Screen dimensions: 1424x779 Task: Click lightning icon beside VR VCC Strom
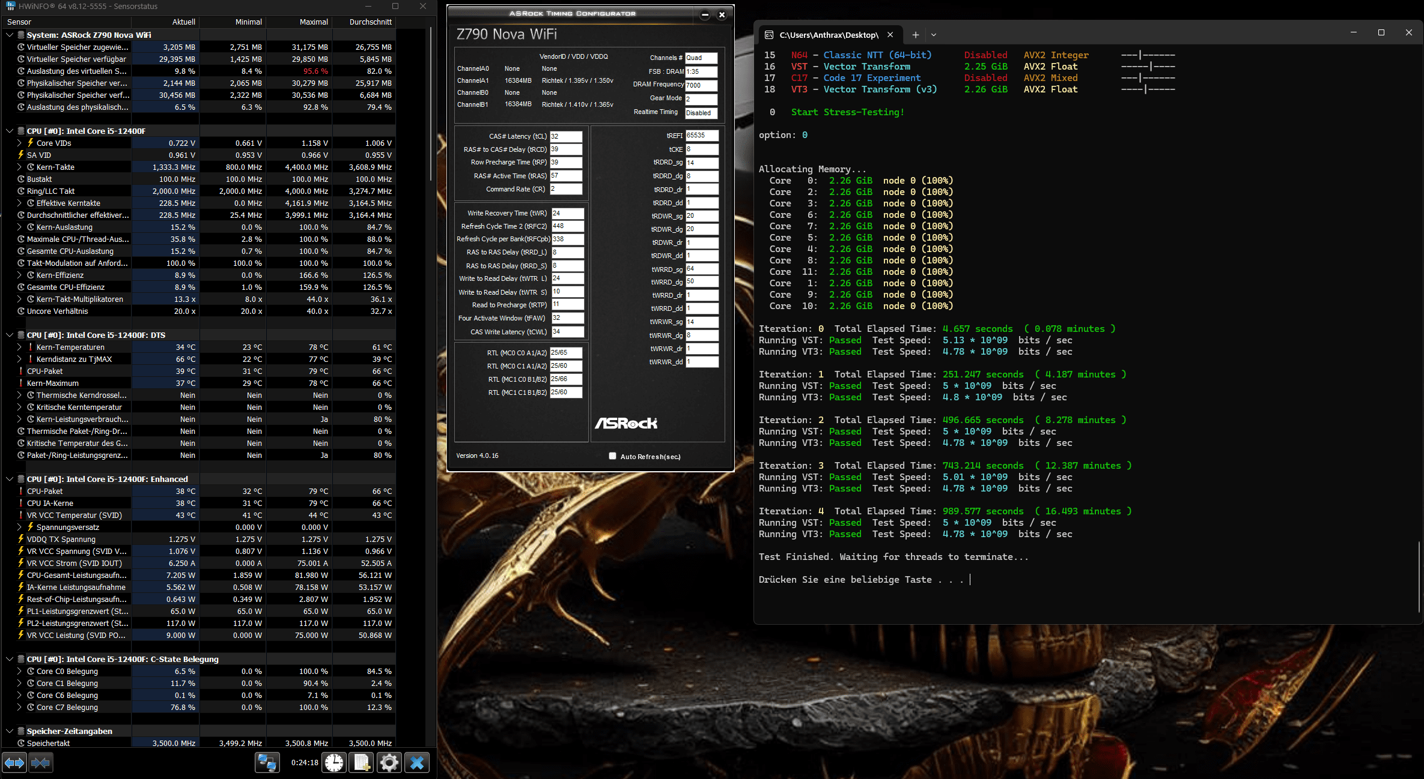21,563
